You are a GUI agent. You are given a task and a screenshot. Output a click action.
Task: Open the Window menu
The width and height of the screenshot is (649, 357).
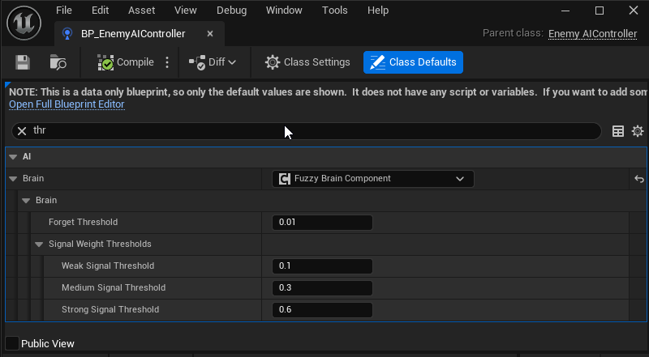pos(284,11)
